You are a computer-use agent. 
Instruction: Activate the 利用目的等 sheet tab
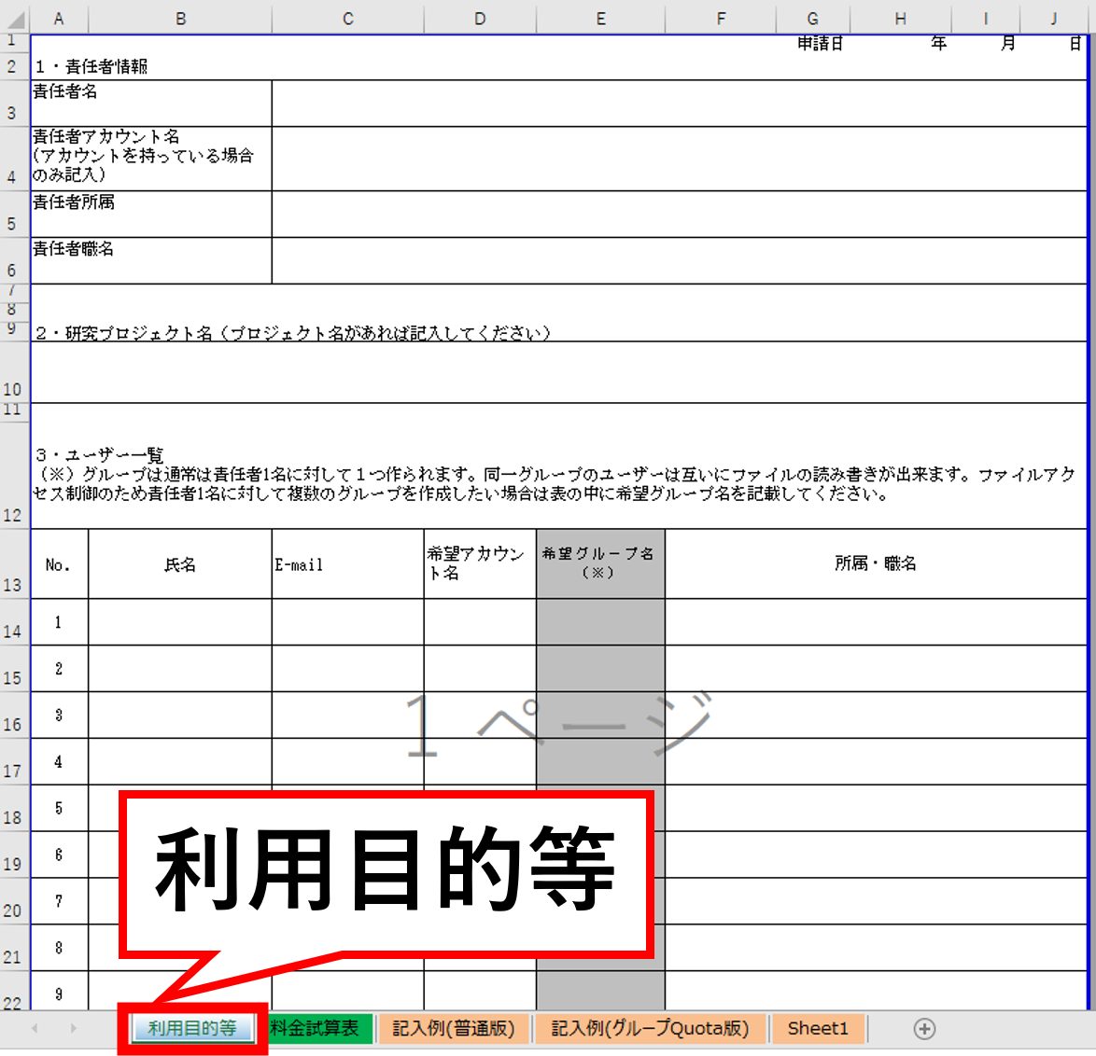pyautogui.click(x=192, y=1028)
